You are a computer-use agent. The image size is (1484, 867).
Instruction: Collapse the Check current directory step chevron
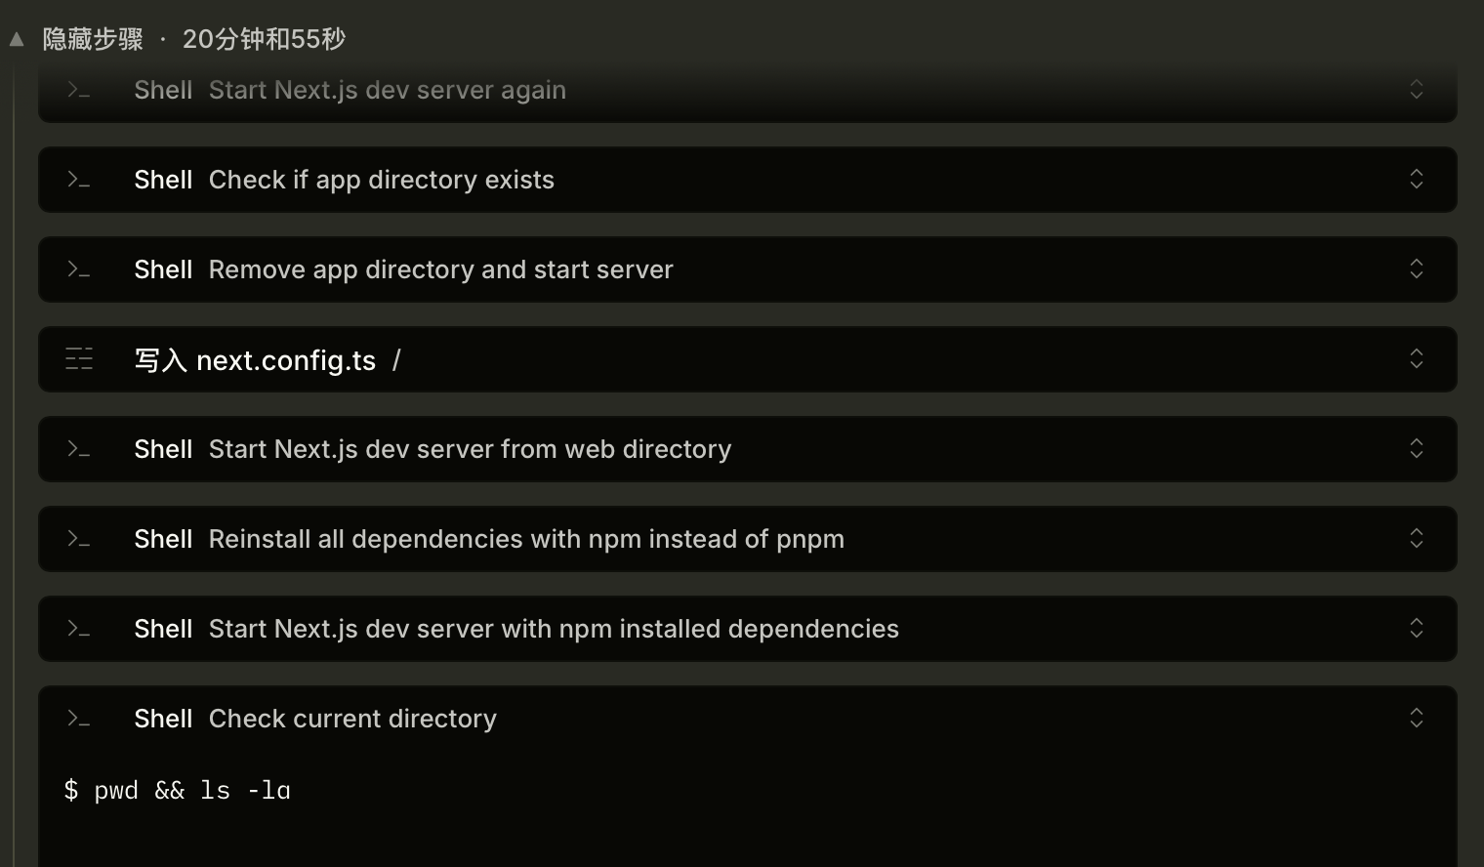coord(1416,719)
